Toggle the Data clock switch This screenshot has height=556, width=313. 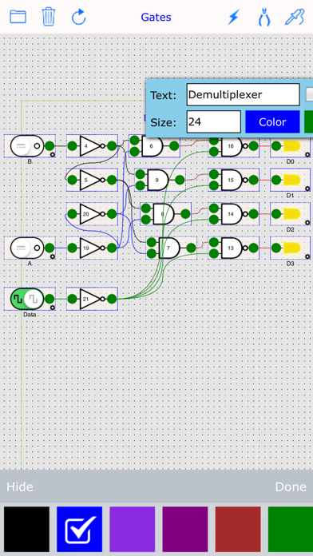point(27,299)
